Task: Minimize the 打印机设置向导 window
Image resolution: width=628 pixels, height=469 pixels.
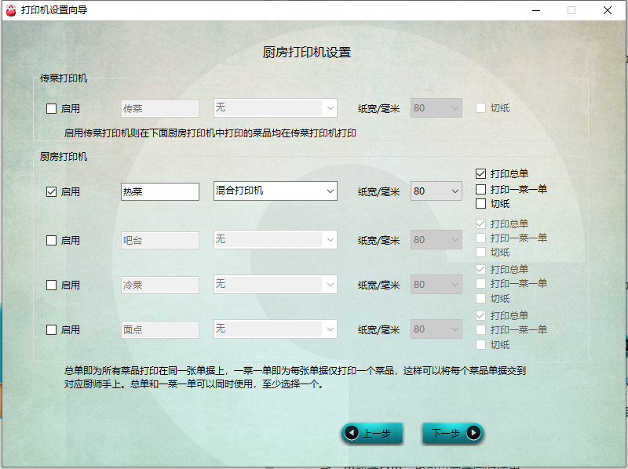Action: pos(535,10)
